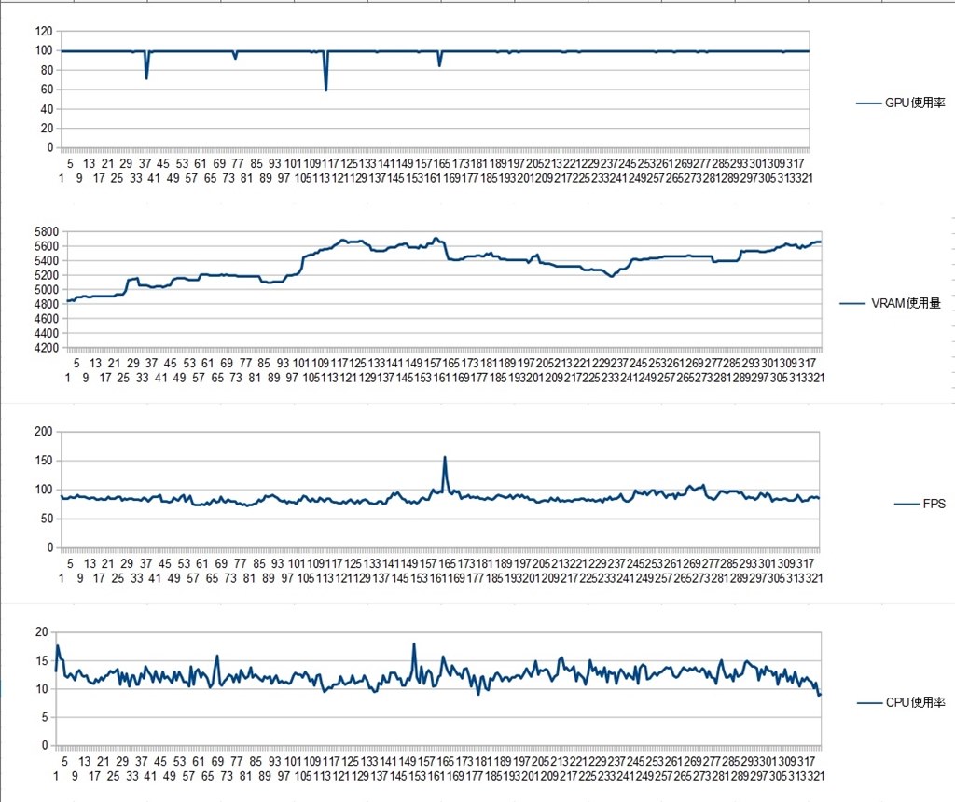Click the 4800 label on VRAM chart axis
Viewport: 955px width, 802px height.
pyautogui.click(x=47, y=304)
